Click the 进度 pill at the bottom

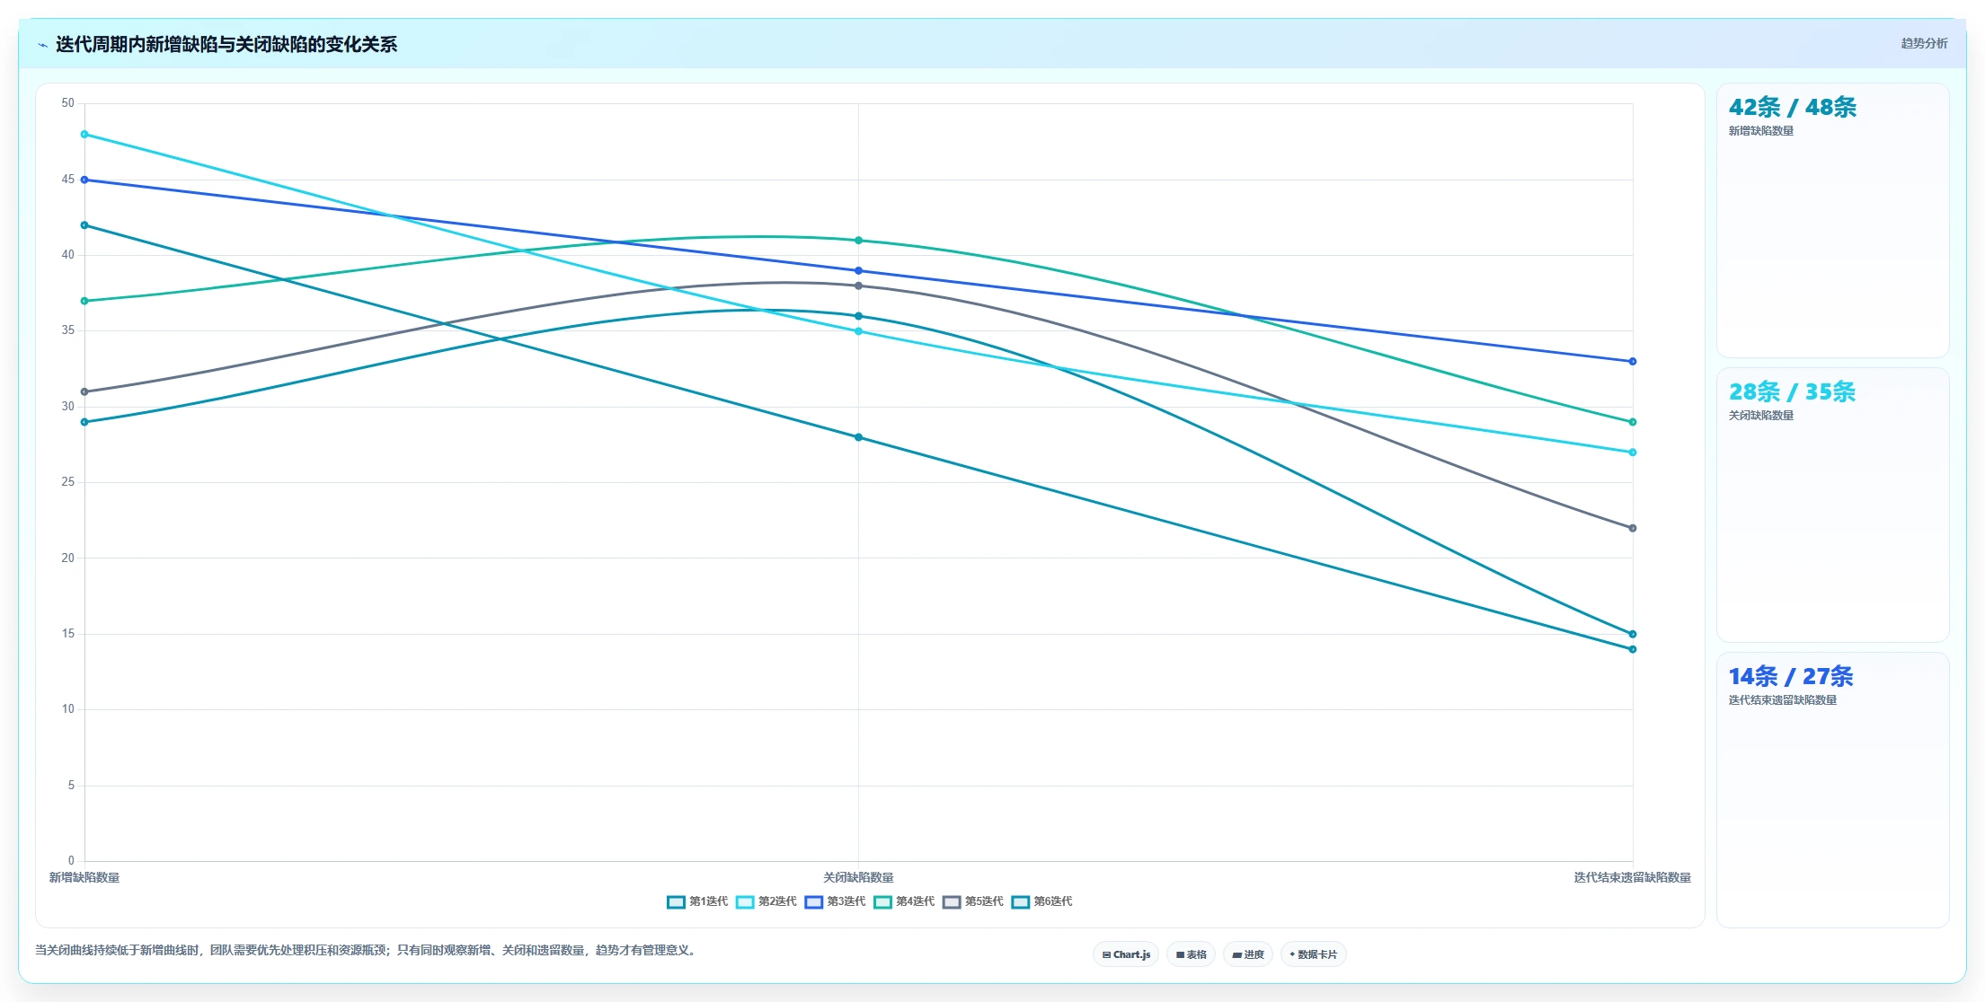[x=1248, y=954]
